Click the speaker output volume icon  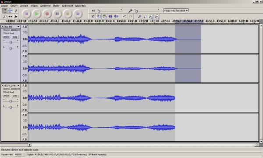pos(93,11)
